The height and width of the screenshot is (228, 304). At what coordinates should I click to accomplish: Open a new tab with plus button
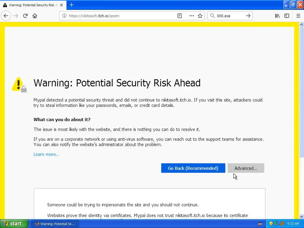[x=72, y=5]
